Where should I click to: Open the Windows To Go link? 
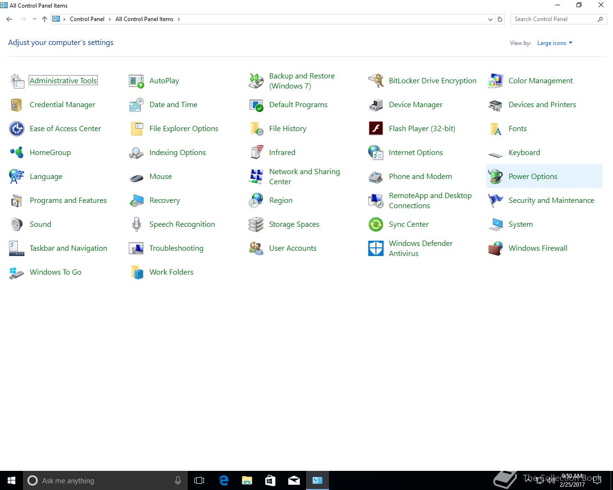[56, 272]
